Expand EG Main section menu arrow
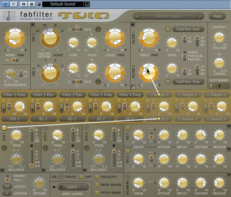 coord(229,175)
